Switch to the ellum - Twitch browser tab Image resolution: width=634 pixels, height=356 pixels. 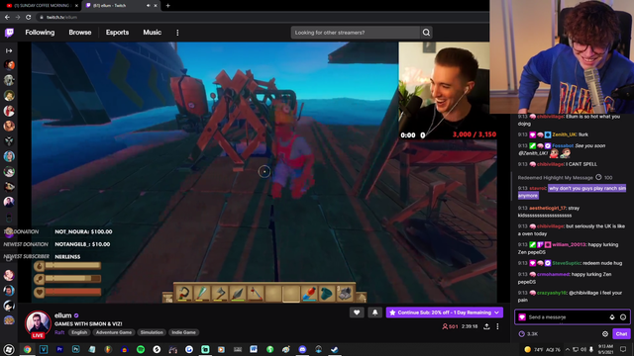click(115, 6)
